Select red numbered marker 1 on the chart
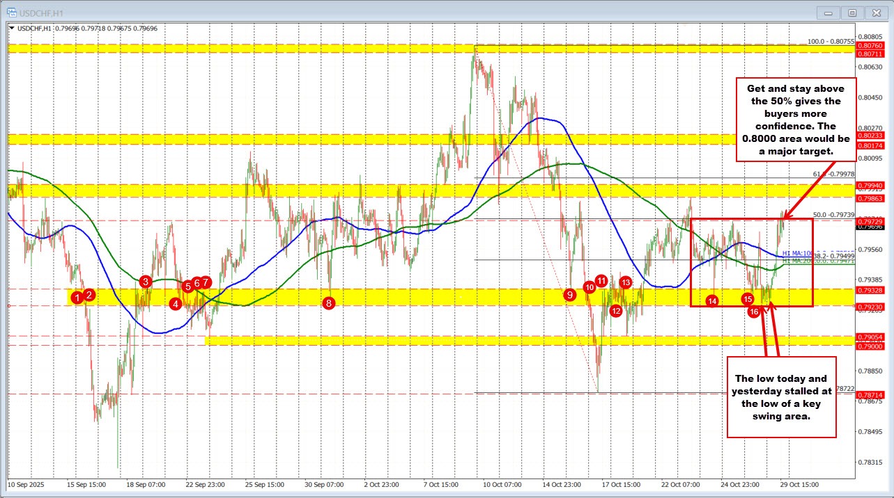The height and width of the screenshot is (498, 894). point(78,298)
